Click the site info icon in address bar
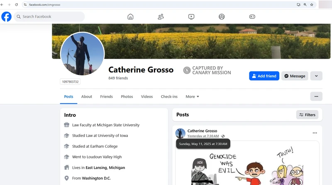This screenshot has height=185, width=332. point(25,5)
